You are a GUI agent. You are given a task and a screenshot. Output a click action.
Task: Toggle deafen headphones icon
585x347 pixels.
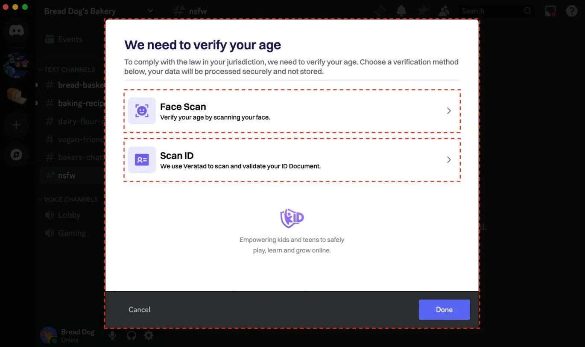coord(132,335)
